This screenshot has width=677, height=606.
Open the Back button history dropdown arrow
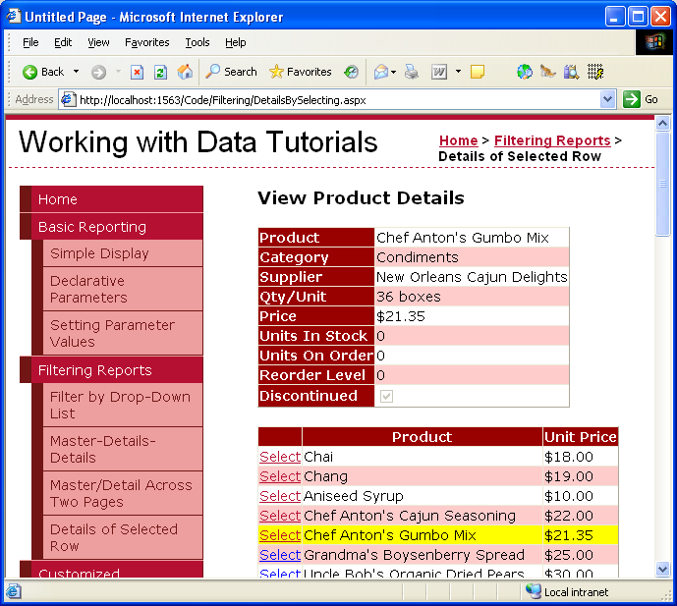pyautogui.click(x=76, y=72)
